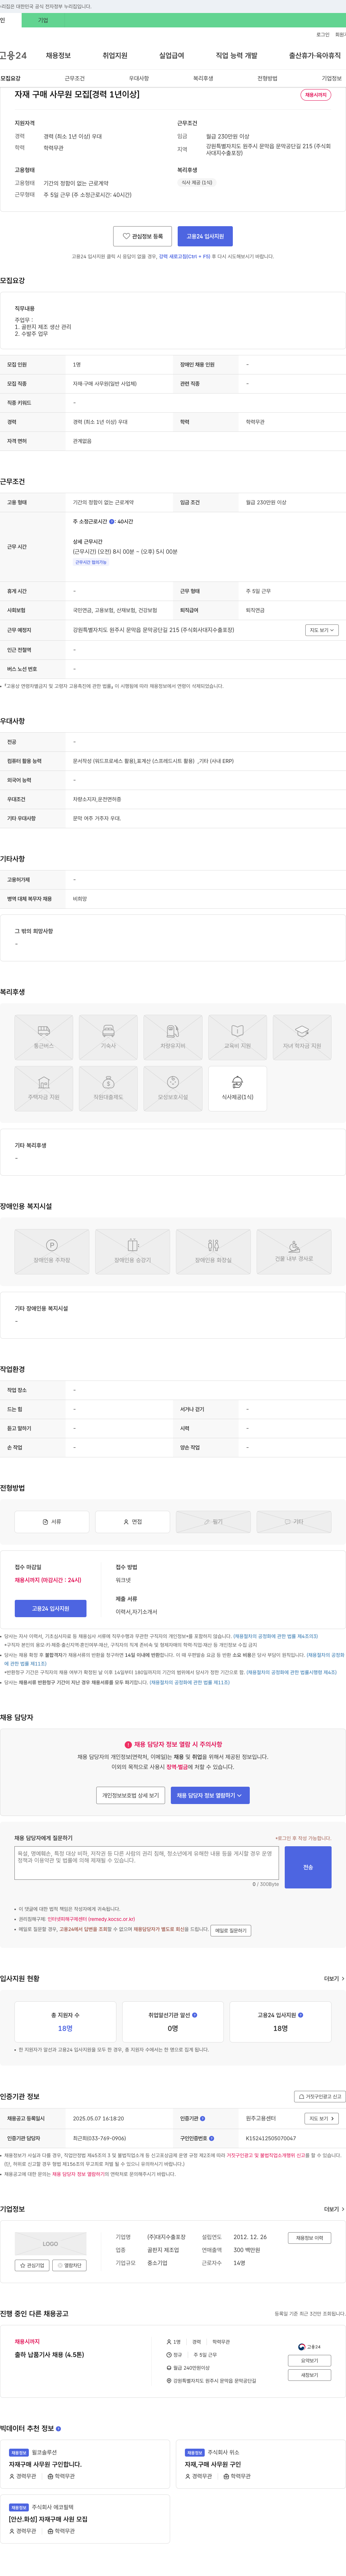Jump to 우대사항 section tab
The image size is (346, 2576).
point(139,78)
